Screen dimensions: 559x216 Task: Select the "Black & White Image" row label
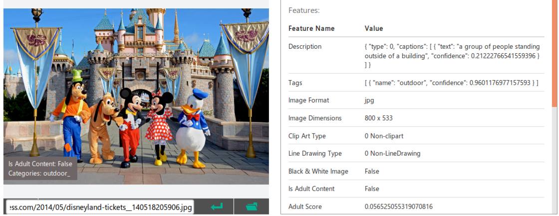[x=318, y=171]
